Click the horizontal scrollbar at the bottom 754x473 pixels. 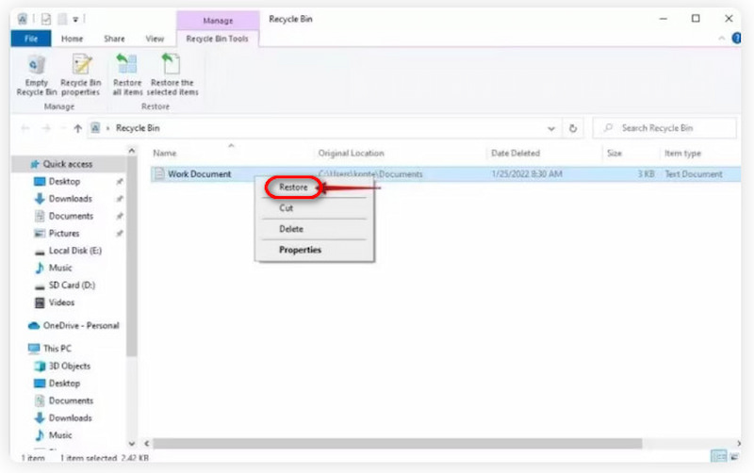(396, 443)
